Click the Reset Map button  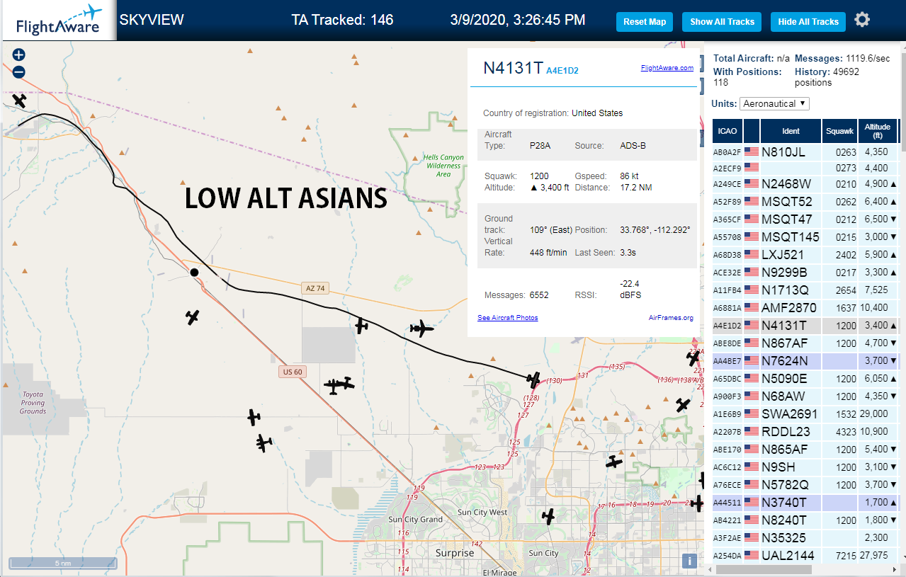[x=645, y=22]
